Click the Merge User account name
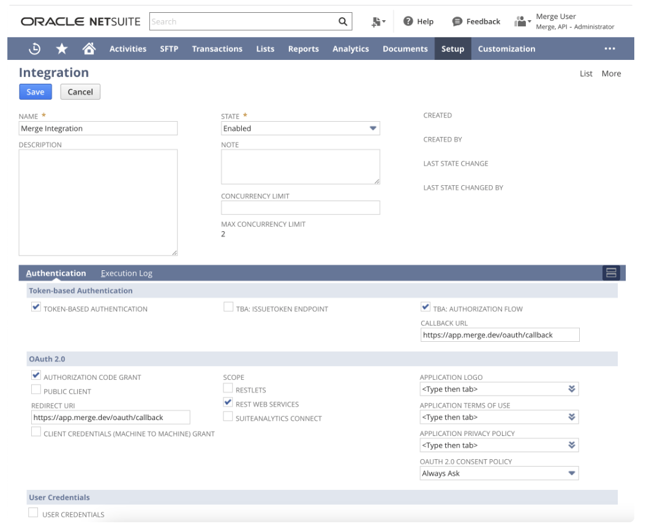 click(x=556, y=17)
